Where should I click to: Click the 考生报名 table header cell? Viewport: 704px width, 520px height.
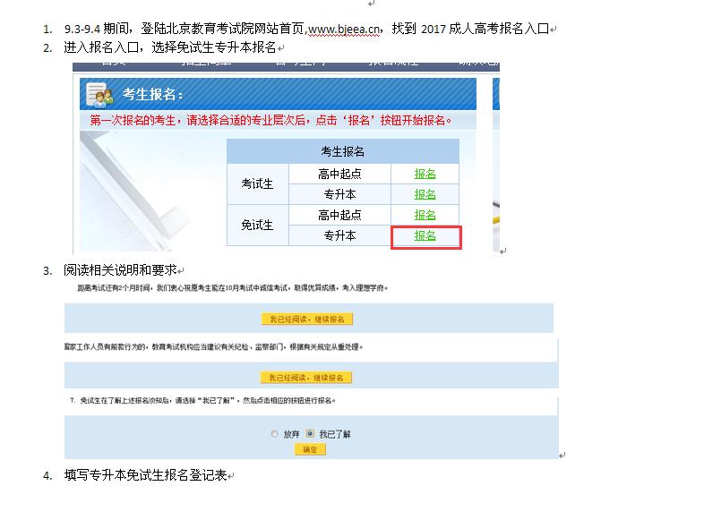pos(342,151)
